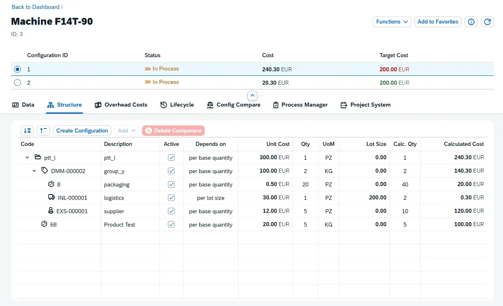Follow the Back to Dashboard link
The height and width of the screenshot is (306, 503).
(36, 7)
